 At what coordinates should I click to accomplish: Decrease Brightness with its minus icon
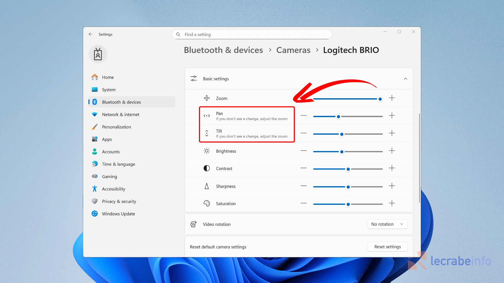coord(304,151)
